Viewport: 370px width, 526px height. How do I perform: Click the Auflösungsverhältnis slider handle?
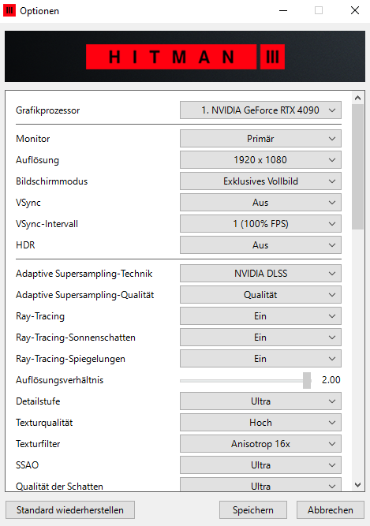point(307,380)
